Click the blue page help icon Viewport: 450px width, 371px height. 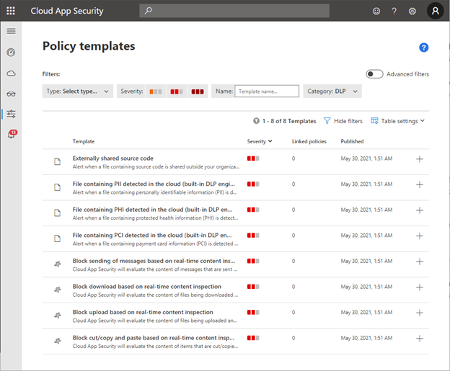(423, 48)
